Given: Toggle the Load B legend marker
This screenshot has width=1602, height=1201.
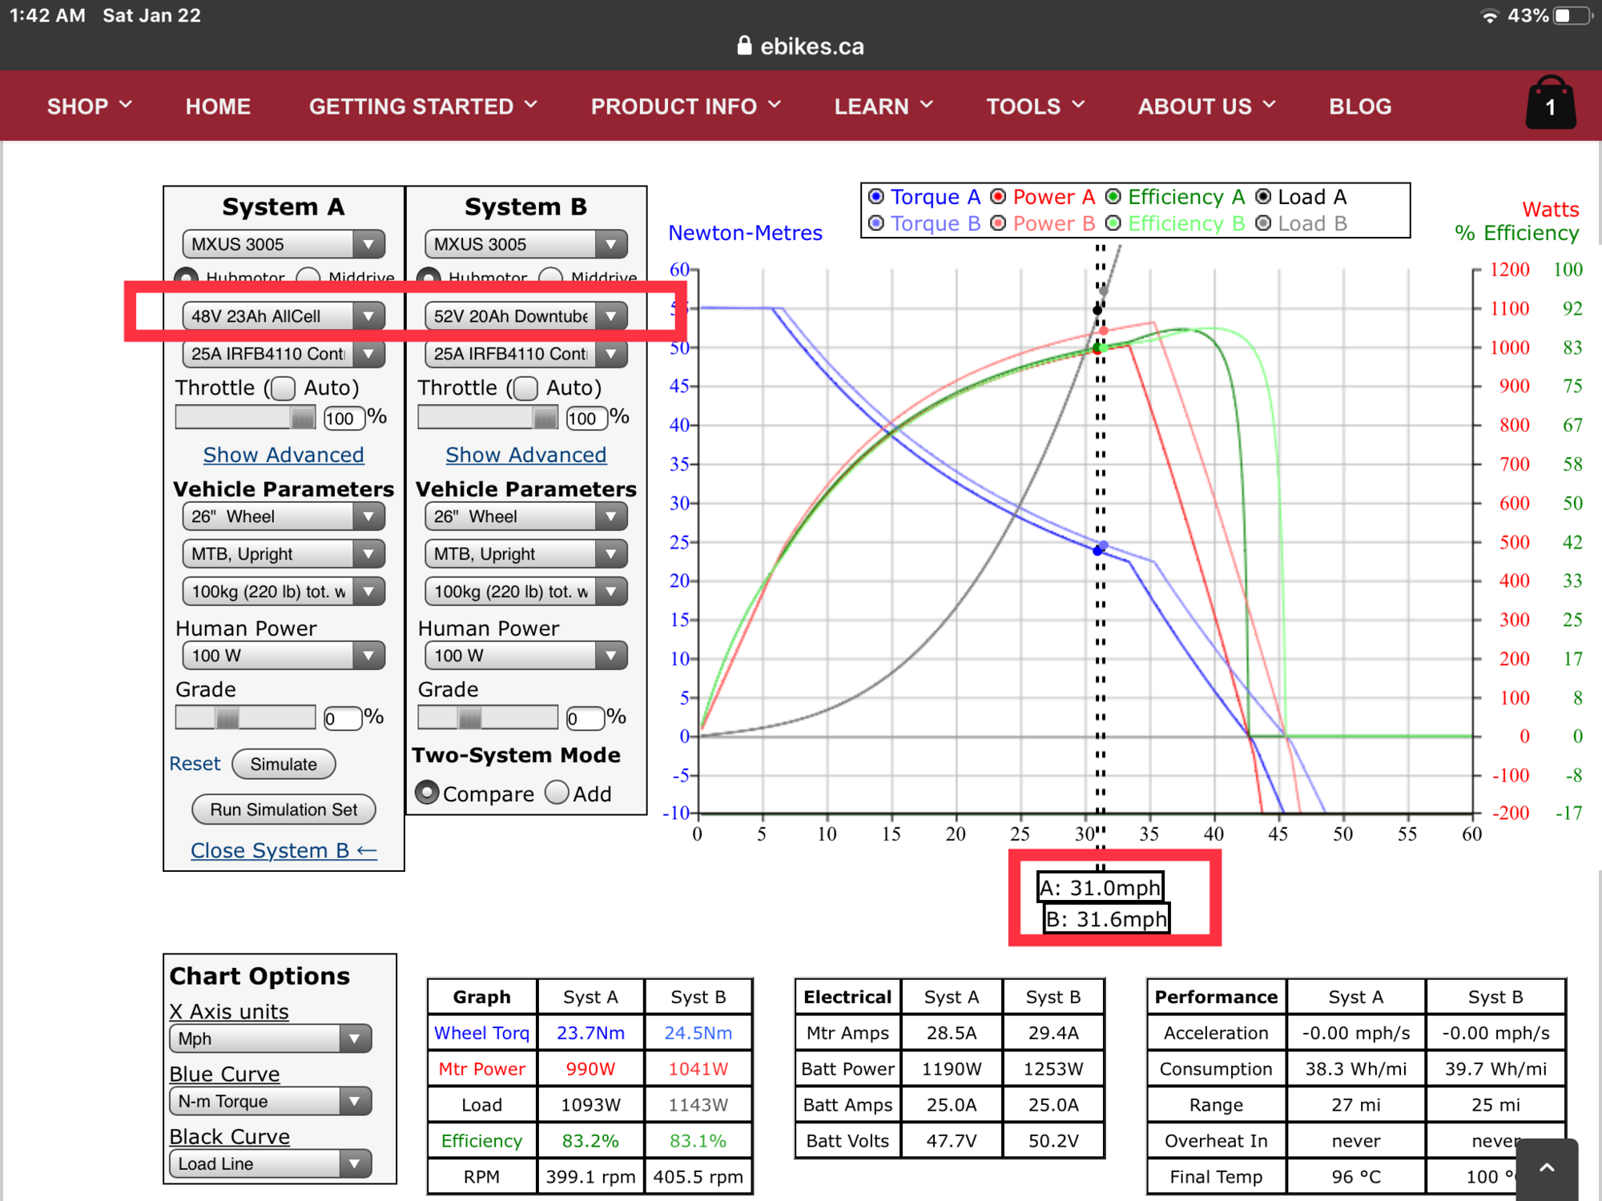Looking at the screenshot, I should 1263,223.
